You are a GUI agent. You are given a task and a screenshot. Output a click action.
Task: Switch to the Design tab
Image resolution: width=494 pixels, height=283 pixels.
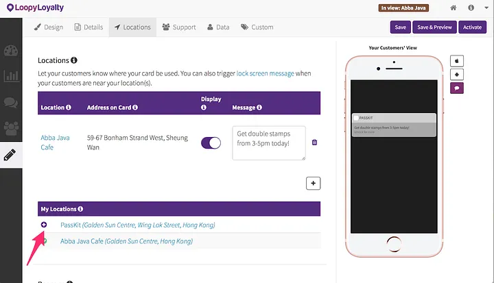click(49, 27)
